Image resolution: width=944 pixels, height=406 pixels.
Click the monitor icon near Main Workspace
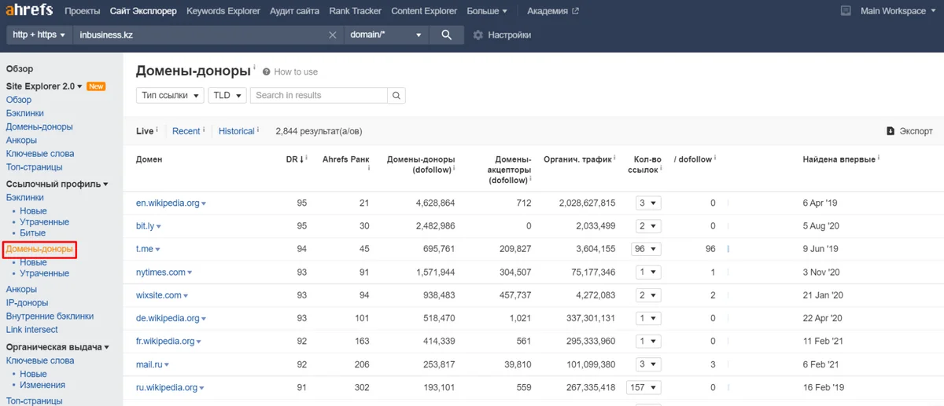[846, 11]
